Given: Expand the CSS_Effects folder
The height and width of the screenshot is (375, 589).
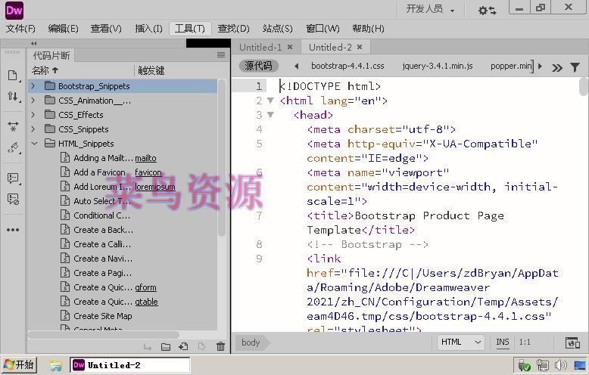Looking at the screenshot, I should pos(33,115).
